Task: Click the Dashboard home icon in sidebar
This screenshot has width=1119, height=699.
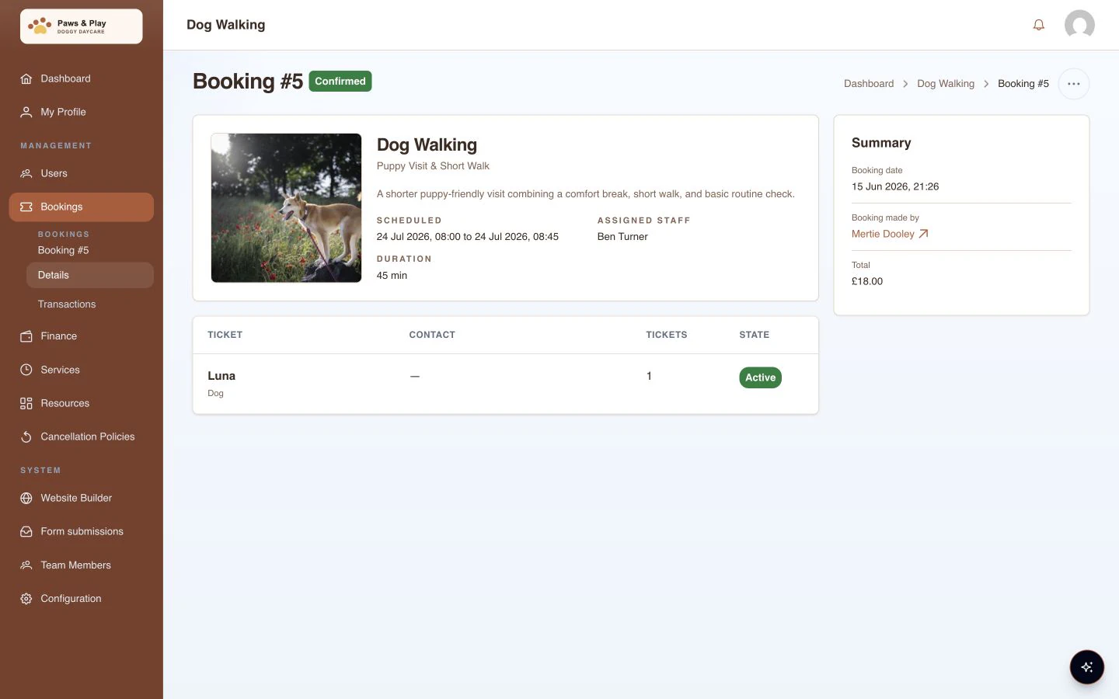Action: tap(26, 78)
